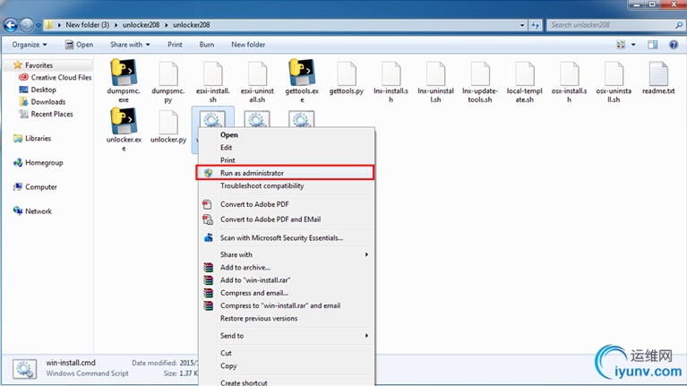
Task: Click the refresh button beside address bar
Action: [x=536, y=25]
